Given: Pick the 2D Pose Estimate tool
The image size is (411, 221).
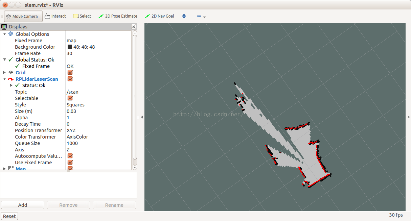Looking at the screenshot, I should click(118, 16).
